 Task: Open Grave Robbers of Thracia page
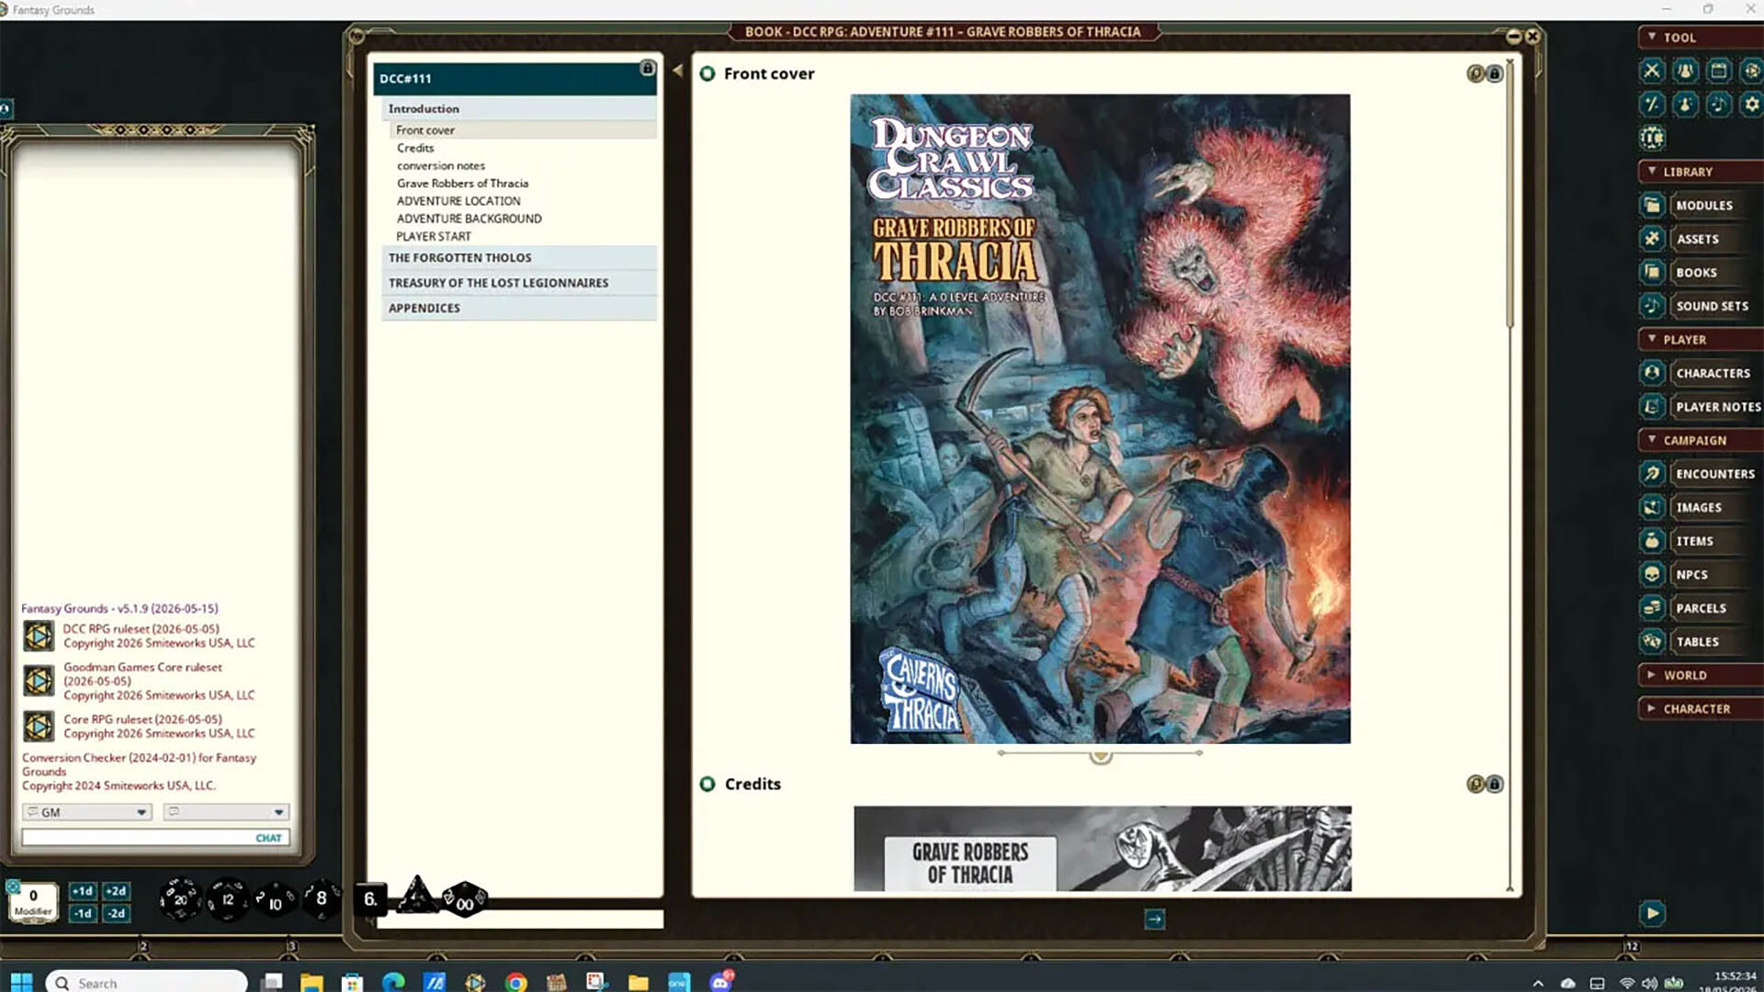click(x=462, y=183)
